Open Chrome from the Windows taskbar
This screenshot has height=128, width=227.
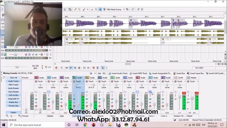coord(85,125)
